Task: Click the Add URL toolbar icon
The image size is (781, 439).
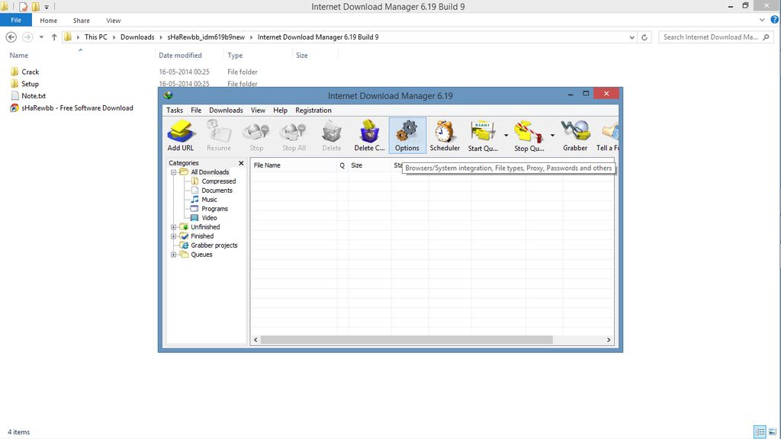Action: click(180, 136)
